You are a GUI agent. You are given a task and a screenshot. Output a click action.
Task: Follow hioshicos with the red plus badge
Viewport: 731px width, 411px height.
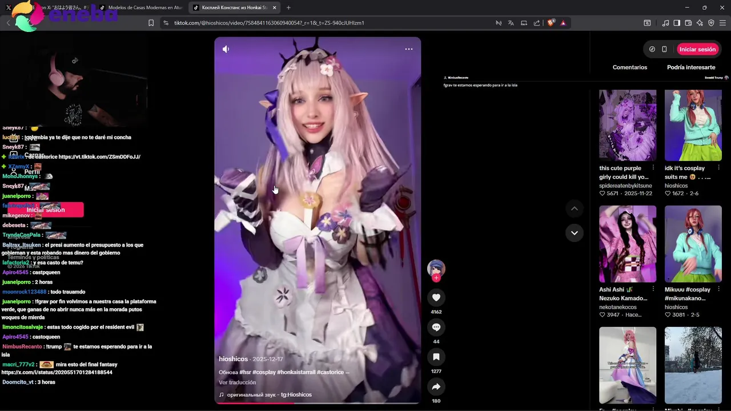click(436, 278)
